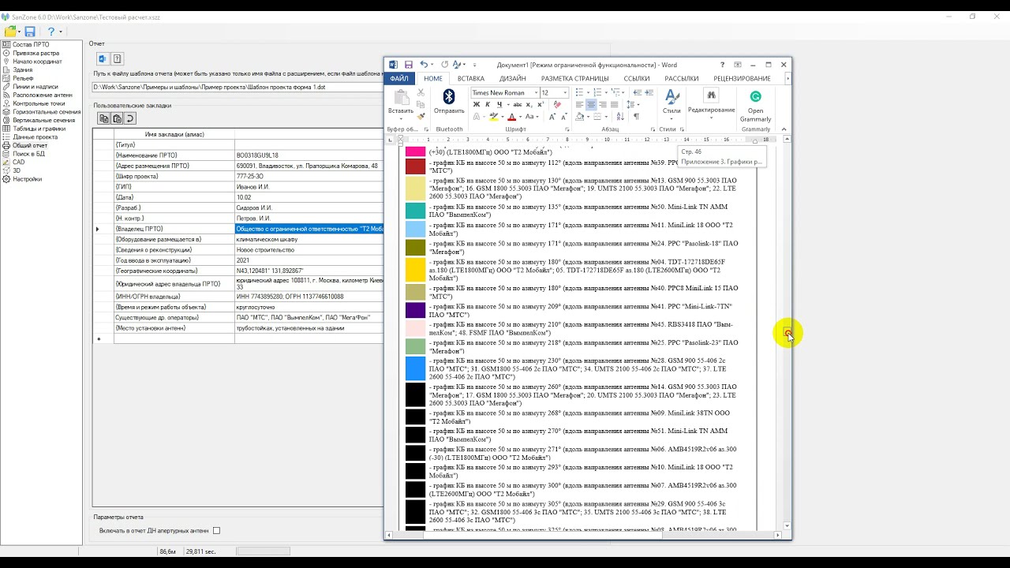Open the font color dropdown arrow

point(522,116)
